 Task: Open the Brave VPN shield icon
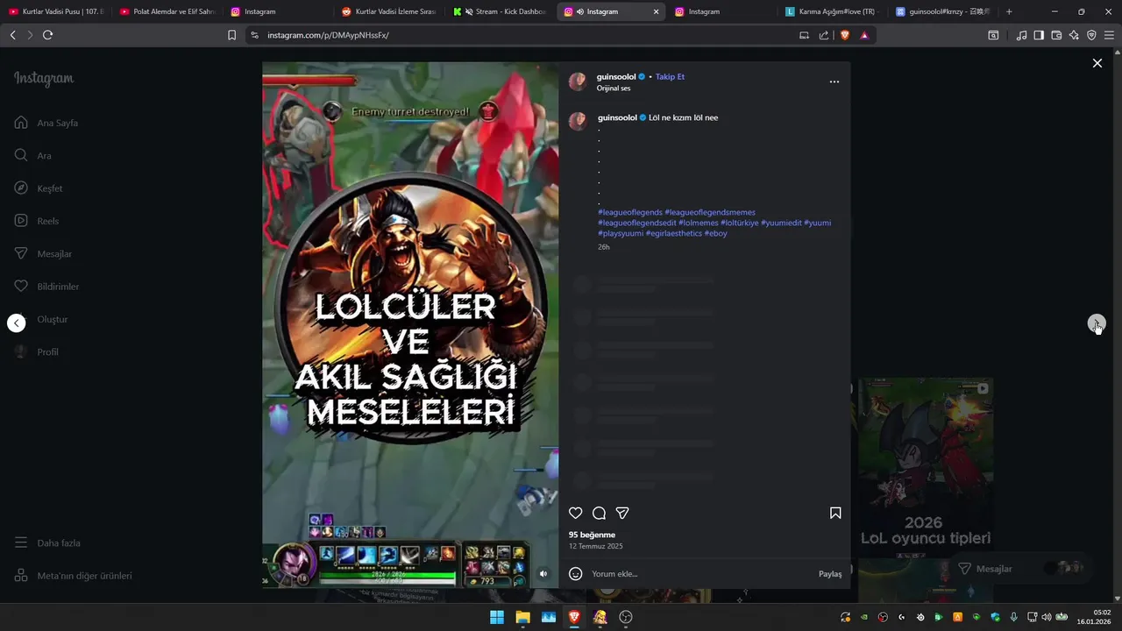1091,35
